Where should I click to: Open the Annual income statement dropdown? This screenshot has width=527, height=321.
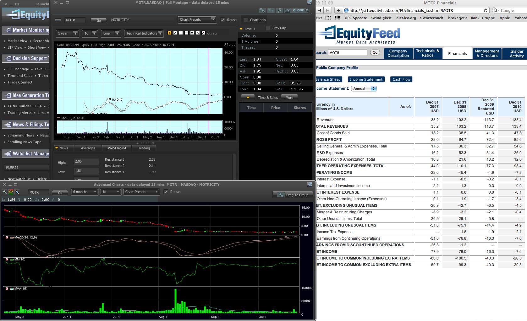click(x=363, y=88)
